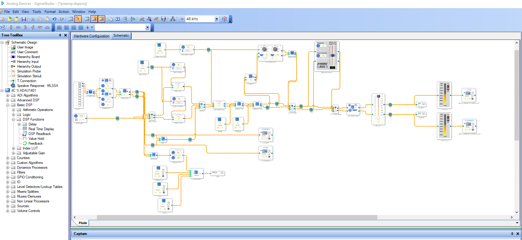Click the red plus icon in the toolbar
This screenshot has width=522, height=240.
[x=88, y=27]
